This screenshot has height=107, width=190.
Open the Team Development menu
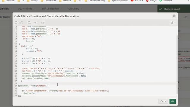tap(50, 9)
